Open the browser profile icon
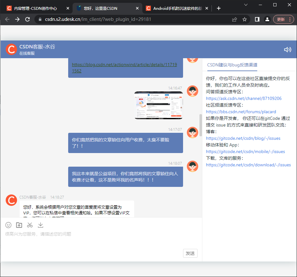This screenshot has height=277, width=297. [267, 19]
